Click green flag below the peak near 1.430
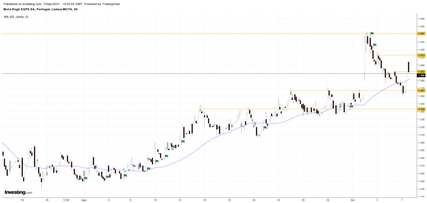Viewport: 427px width, 203px height. coord(375,45)
